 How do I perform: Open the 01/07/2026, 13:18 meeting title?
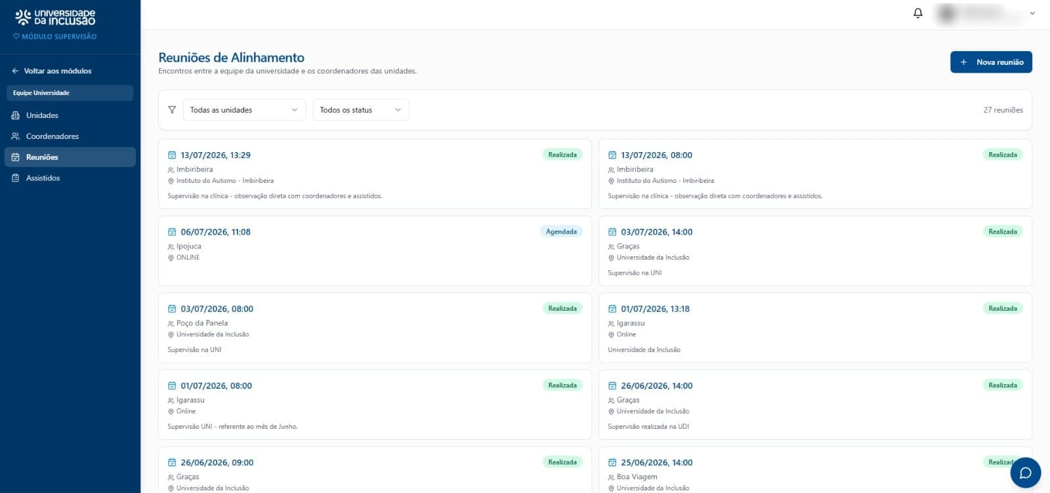pyautogui.click(x=655, y=309)
